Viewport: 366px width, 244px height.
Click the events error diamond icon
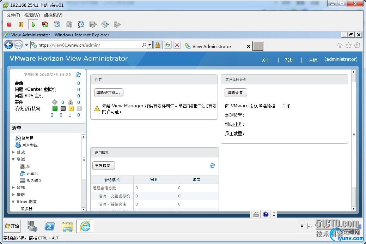click(55, 102)
